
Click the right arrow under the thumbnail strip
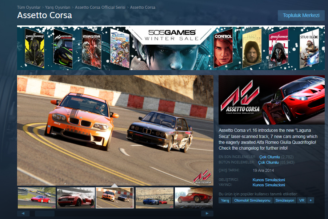pyautogui.click(x=207, y=213)
